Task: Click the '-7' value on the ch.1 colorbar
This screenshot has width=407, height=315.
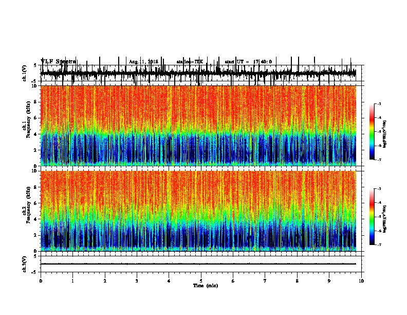Action: (379, 160)
